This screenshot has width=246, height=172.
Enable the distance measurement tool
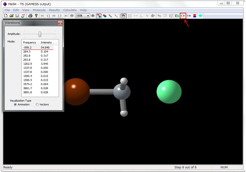(x=136, y=15)
